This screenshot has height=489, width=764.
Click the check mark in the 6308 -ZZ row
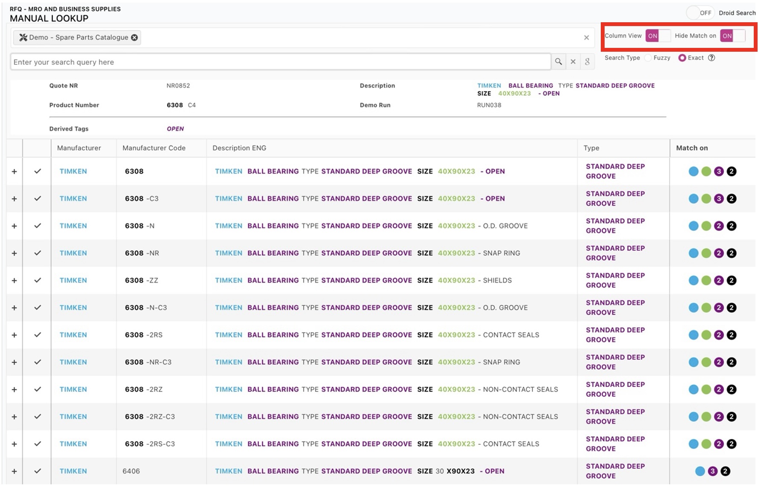pyautogui.click(x=38, y=280)
